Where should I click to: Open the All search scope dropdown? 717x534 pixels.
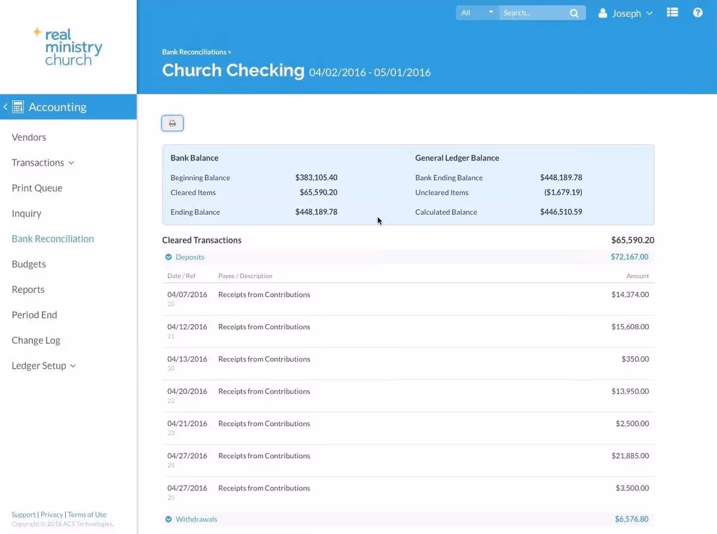coord(476,12)
